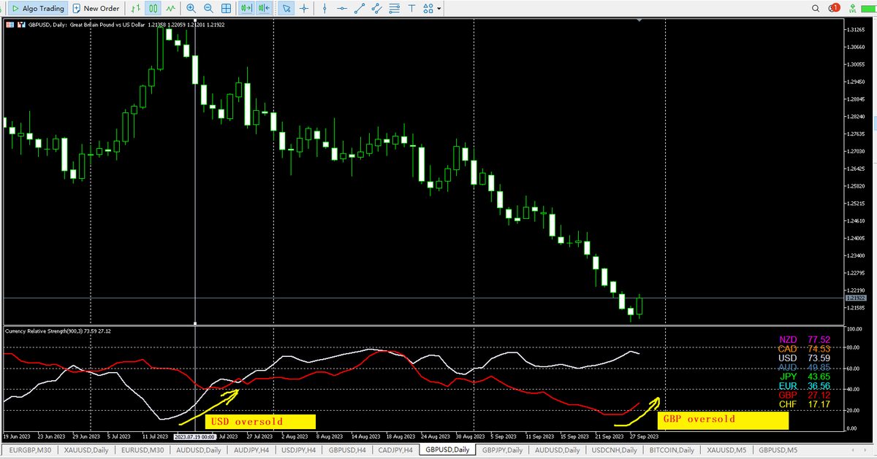Viewport: 877px width, 459px height.
Task: Draw a horizontal line
Action: (x=342, y=9)
